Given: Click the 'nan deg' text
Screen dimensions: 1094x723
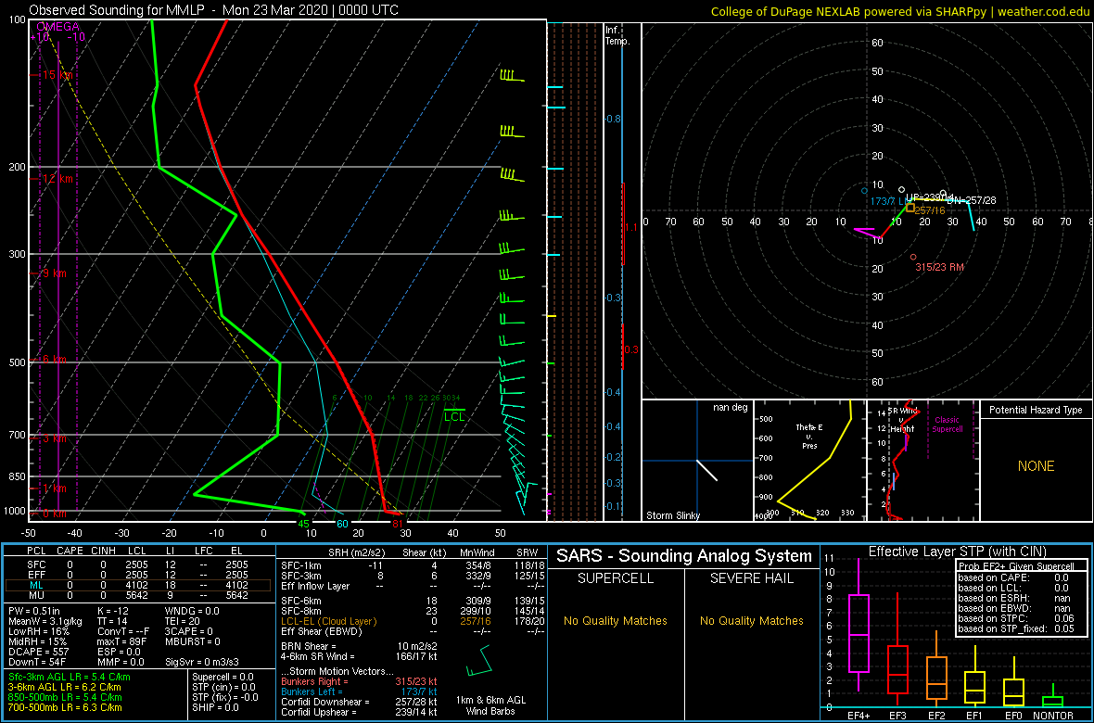Looking at the screenshot, I should pyautogui.click(x=729, y=408).
